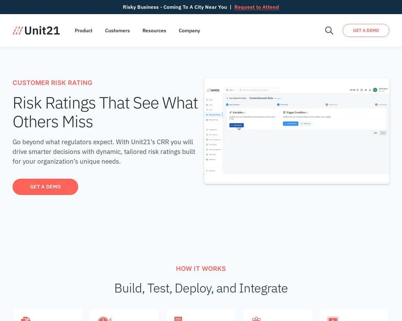402x321 pixels.
Task: Open the site search magnifier icon
Action: pos(329,30)
